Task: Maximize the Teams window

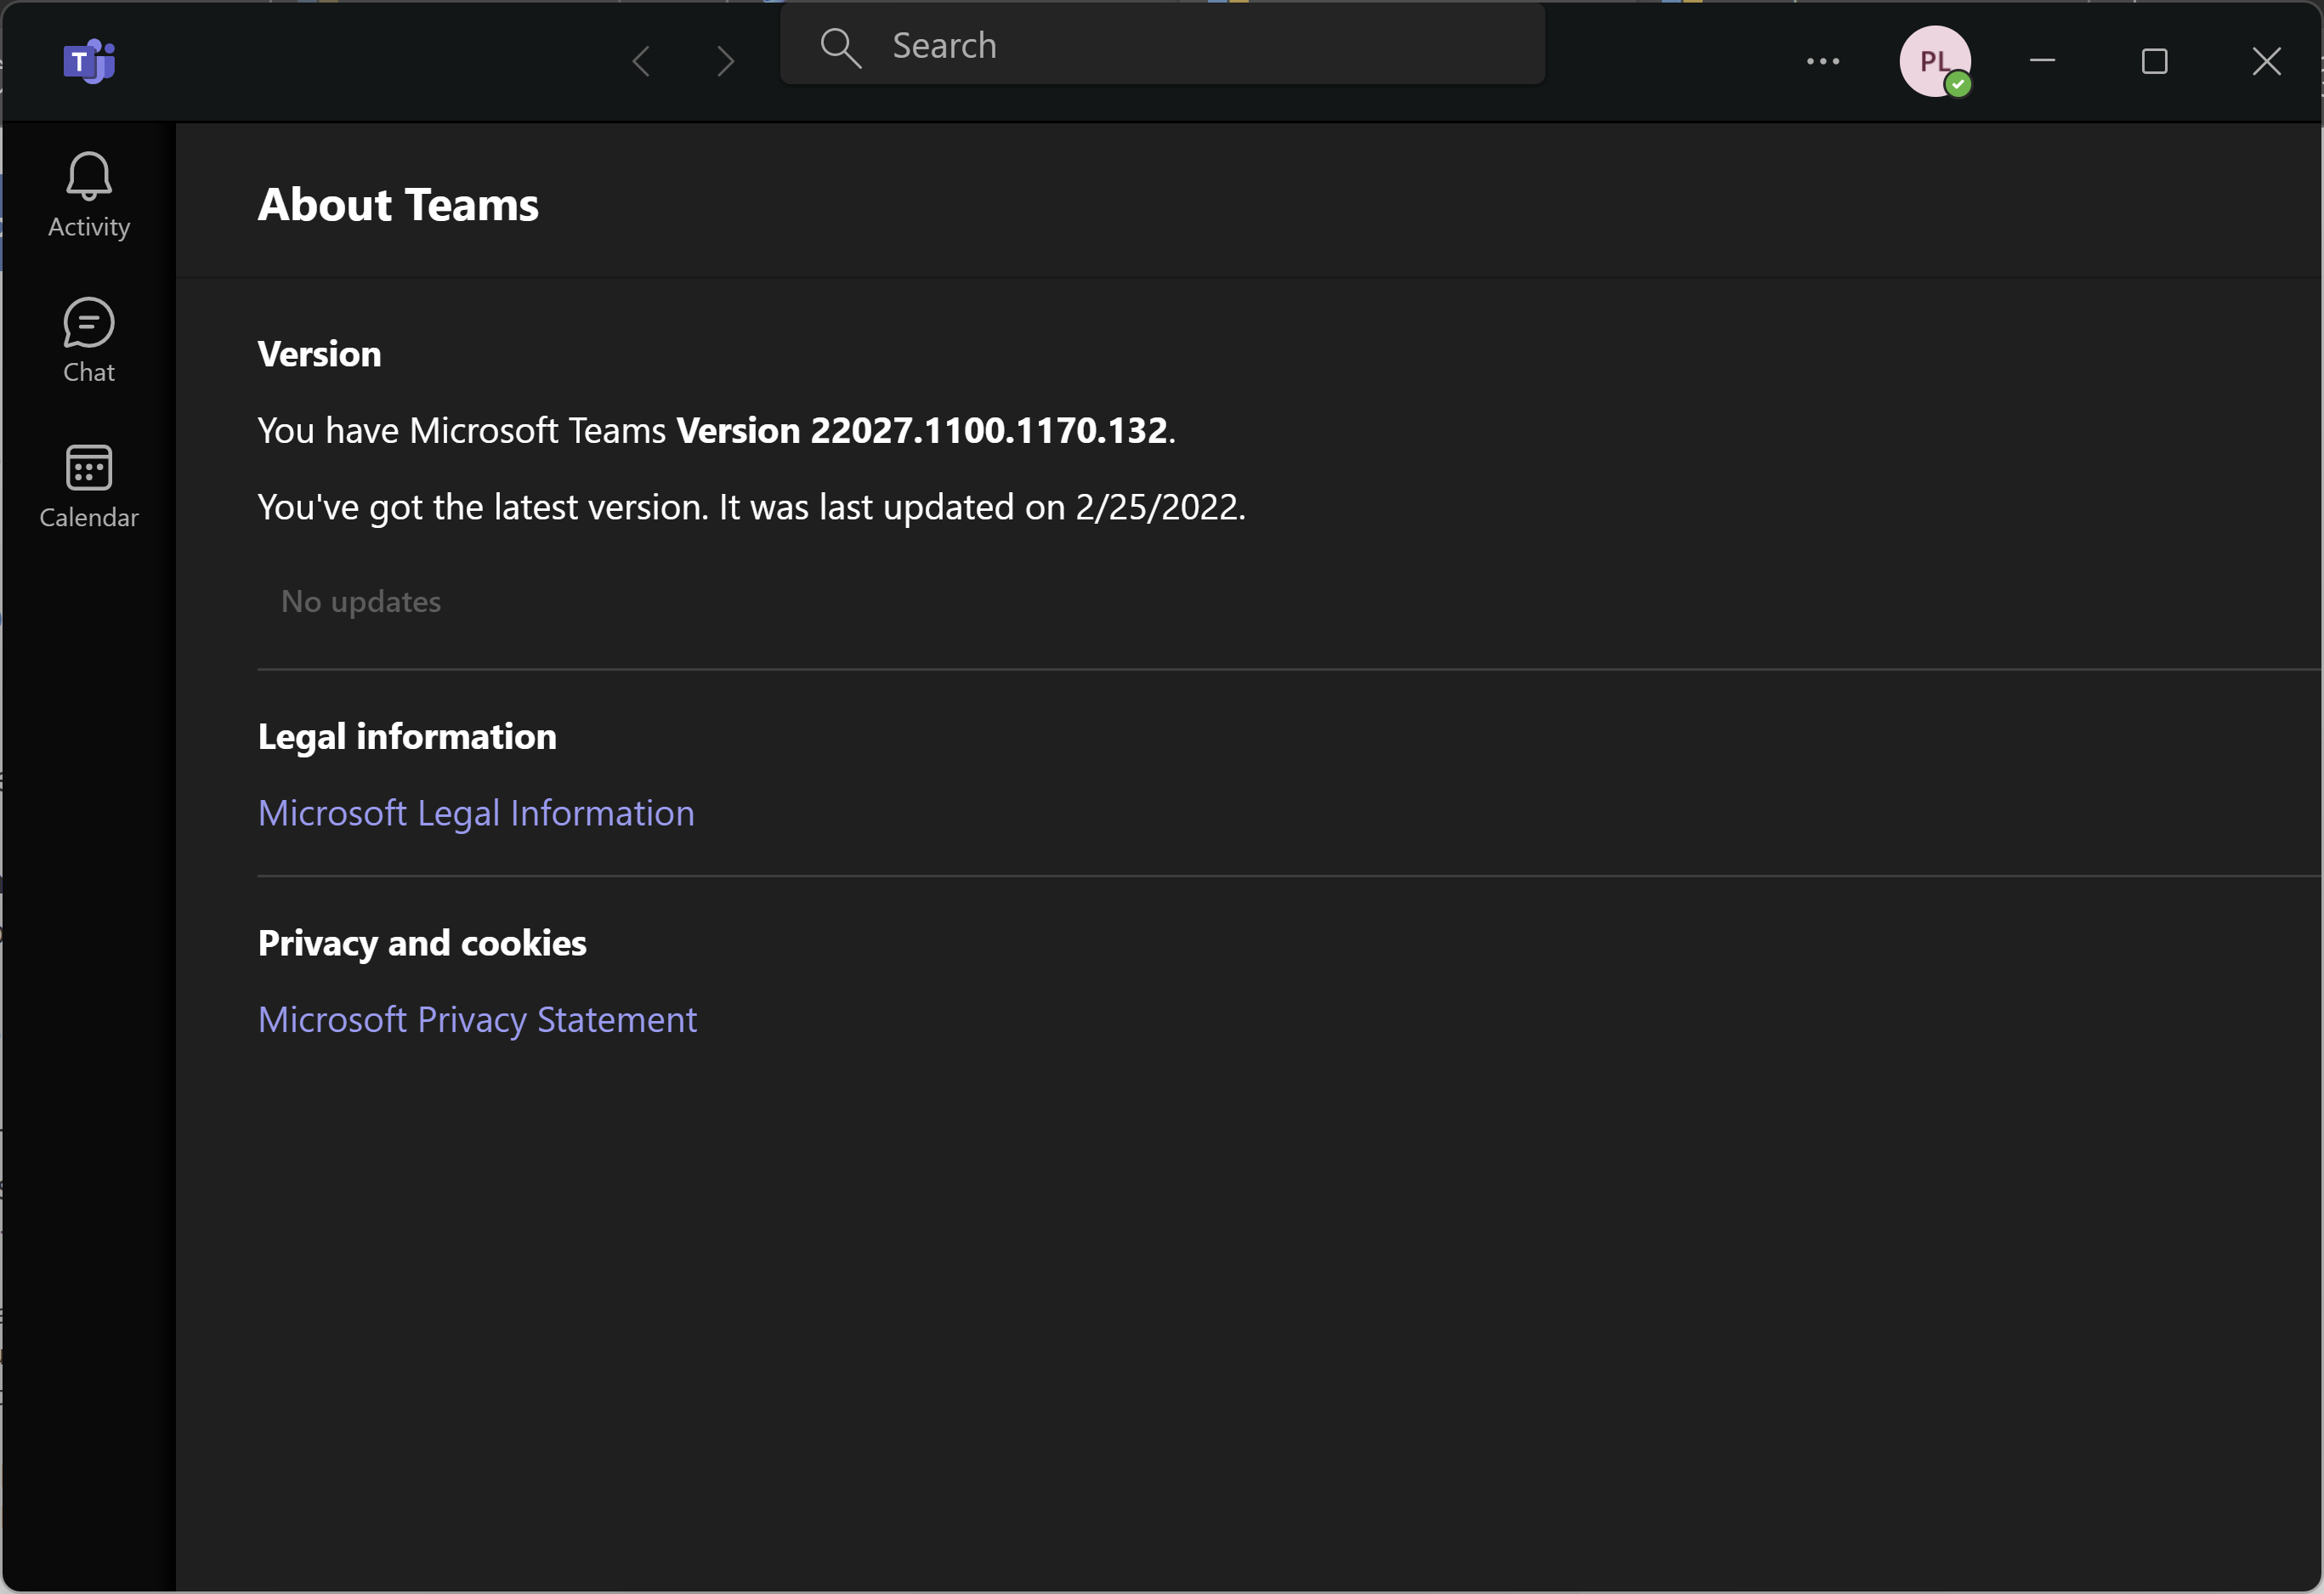Action: [2154, 61]
